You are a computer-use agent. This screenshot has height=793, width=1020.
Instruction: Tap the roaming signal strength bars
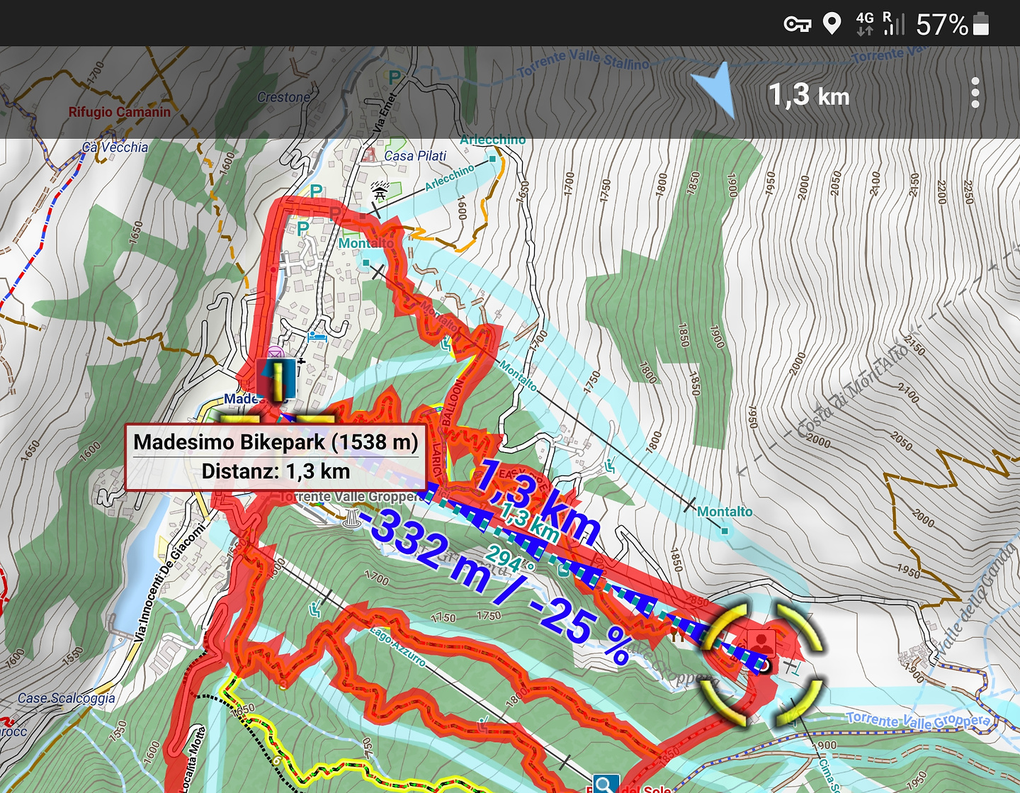[894, 23]
